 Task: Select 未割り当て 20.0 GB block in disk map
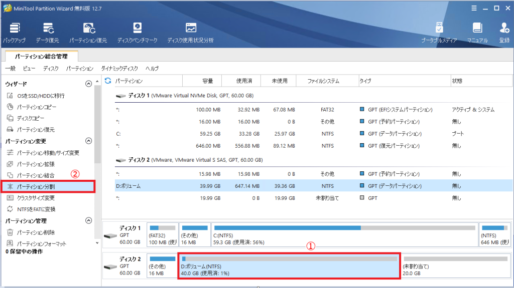(456, 266)
